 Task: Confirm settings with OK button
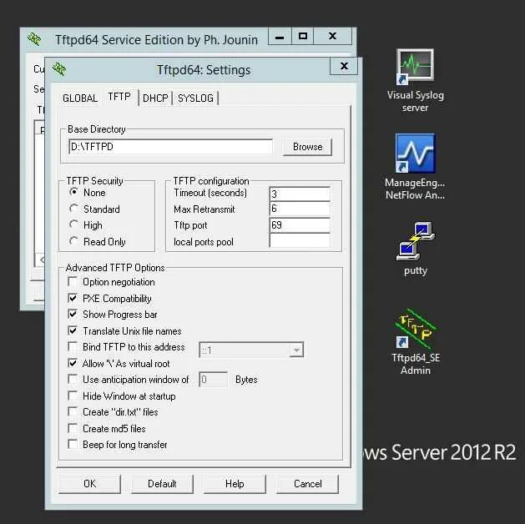point(90,483)
